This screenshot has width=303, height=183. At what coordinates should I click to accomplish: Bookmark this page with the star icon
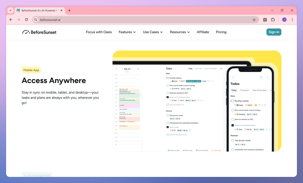click(254, 20)
